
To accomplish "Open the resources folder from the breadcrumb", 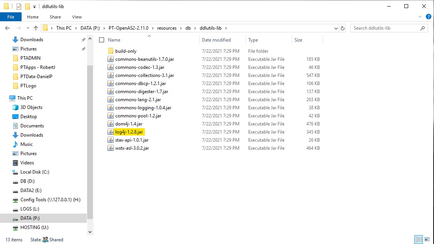I will point(167,28).
